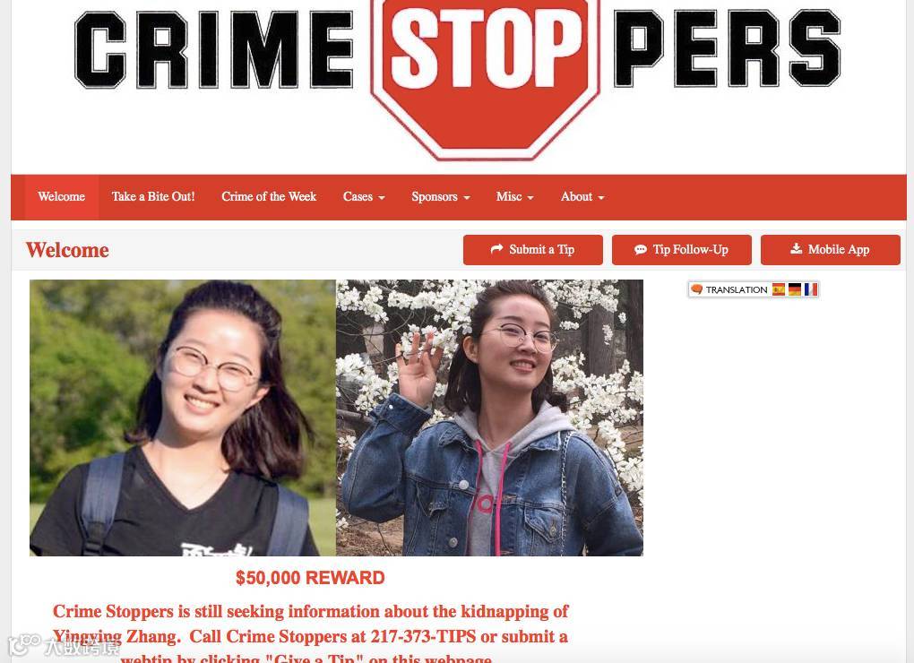Go to the Welcome nav tab
914x663 pixels.
(x=61, y=197)
